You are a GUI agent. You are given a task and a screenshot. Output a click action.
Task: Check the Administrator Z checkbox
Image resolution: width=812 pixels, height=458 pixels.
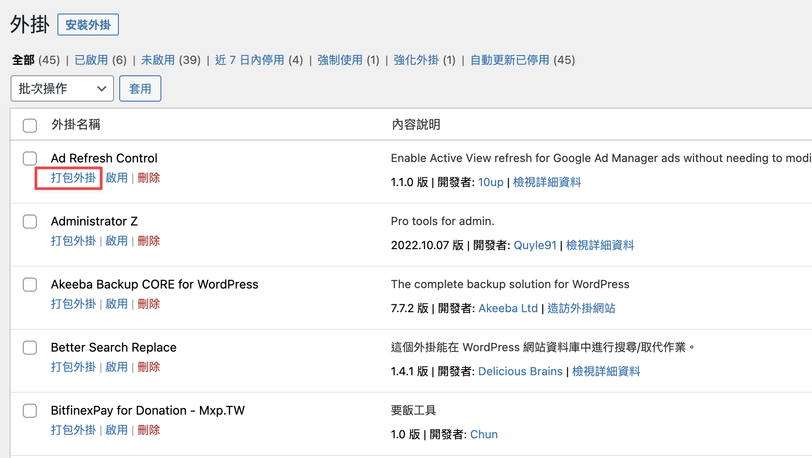click(30, 222)
